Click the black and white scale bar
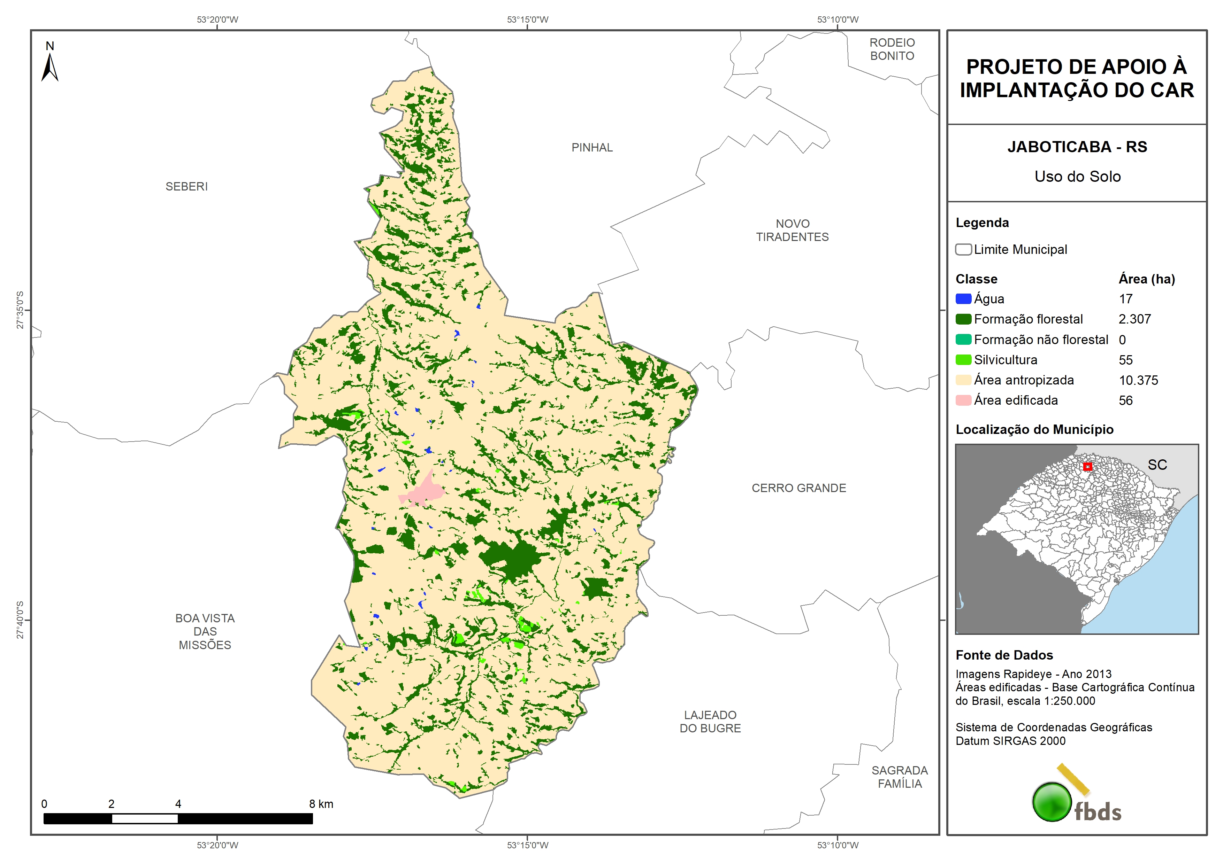This screenshot has height=864, width=1223. click(x=178, y=818)
